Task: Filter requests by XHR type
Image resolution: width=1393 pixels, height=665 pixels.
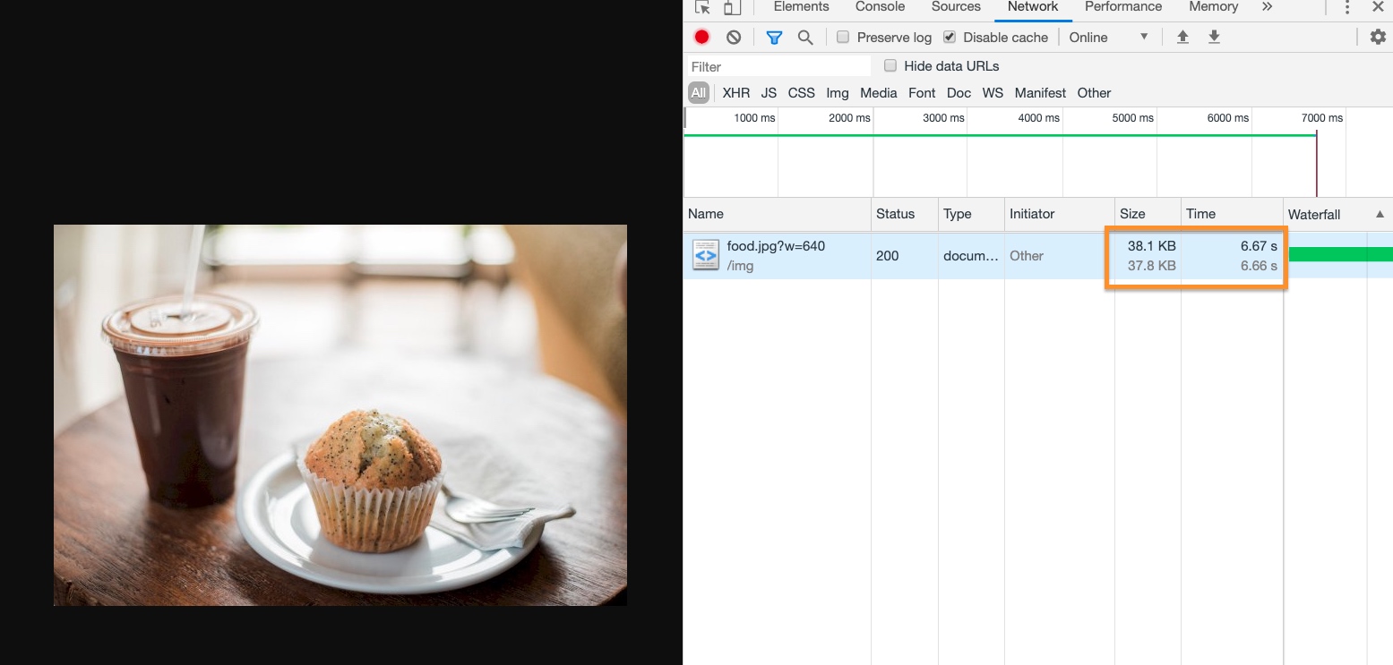Action: tap(735, 93)
